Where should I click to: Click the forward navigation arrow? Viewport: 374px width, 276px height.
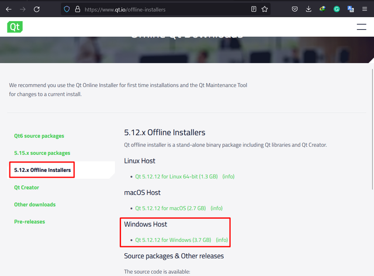23,9
